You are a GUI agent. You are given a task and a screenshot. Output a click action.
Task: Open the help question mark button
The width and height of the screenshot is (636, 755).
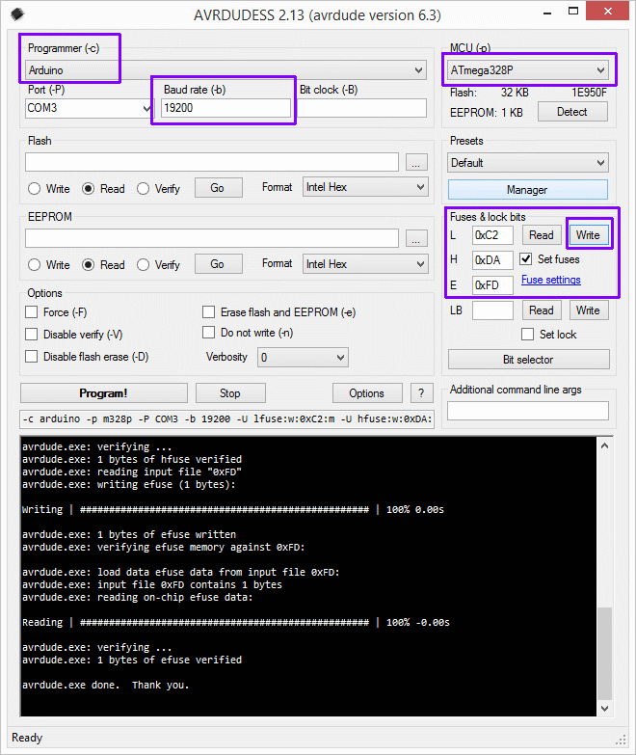tap(420, 392)
